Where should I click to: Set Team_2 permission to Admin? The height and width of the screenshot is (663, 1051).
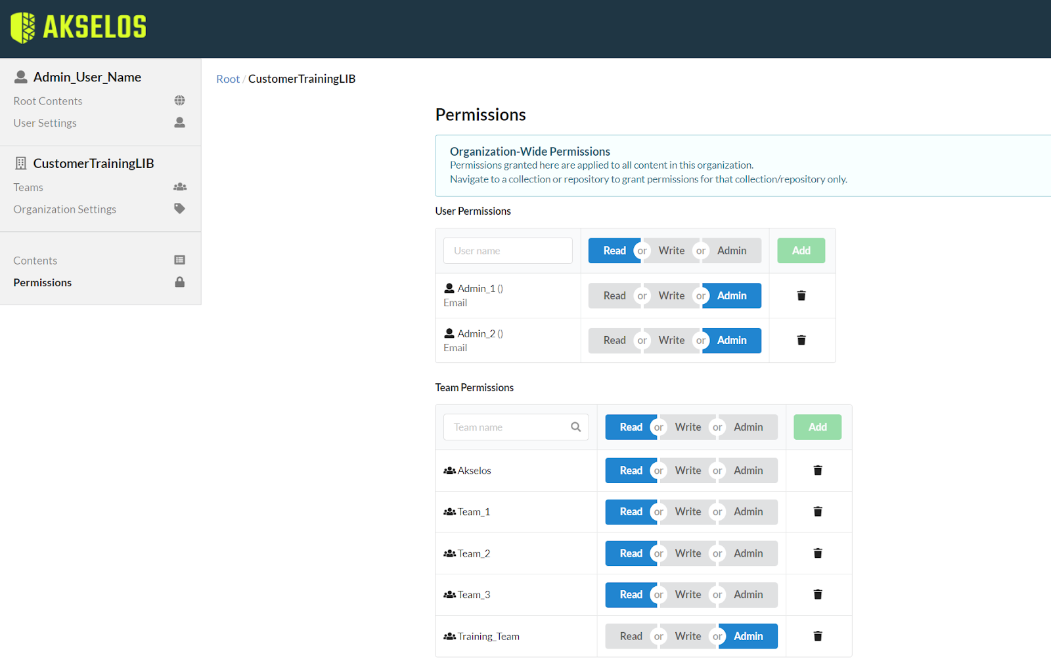[x=748, y=553]
